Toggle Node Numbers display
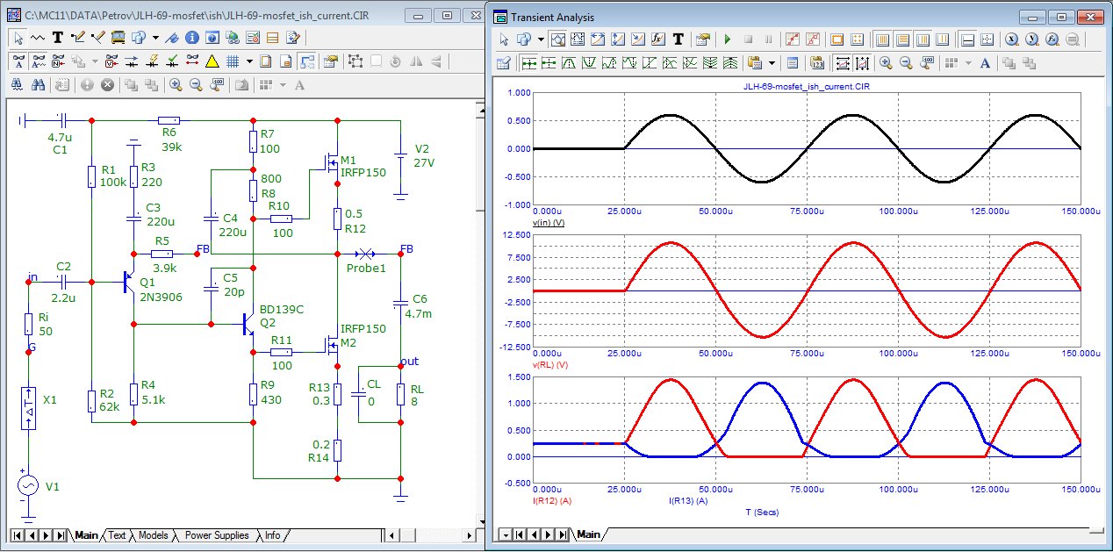This screenshot has width=1113, height=552. (58, 61)
